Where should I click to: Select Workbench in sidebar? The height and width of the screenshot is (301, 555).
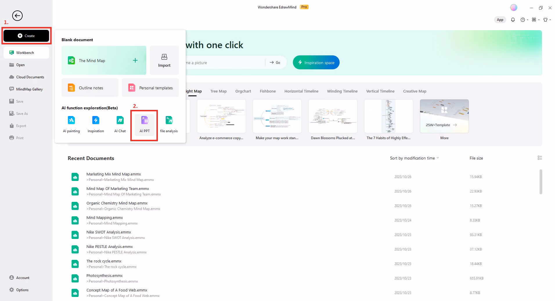click(x=26, y=52)
